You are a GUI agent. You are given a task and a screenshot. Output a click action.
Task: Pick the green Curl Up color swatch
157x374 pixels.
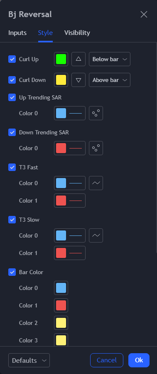[61, 59]
